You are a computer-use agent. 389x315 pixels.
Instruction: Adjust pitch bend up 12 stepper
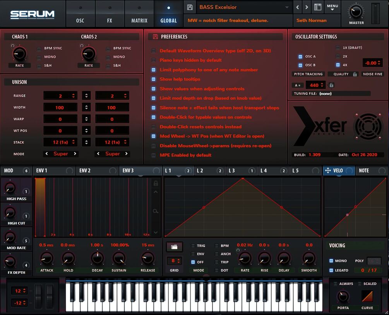(24, 291)
